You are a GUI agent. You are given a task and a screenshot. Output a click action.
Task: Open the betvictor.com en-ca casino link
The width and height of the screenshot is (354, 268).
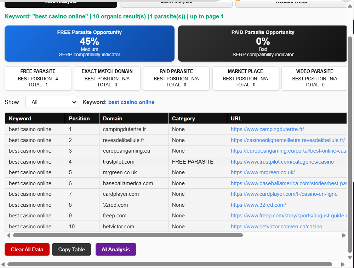[276, 227]
